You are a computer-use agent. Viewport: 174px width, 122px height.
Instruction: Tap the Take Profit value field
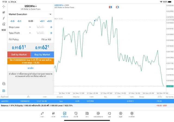tap(41, 33)
